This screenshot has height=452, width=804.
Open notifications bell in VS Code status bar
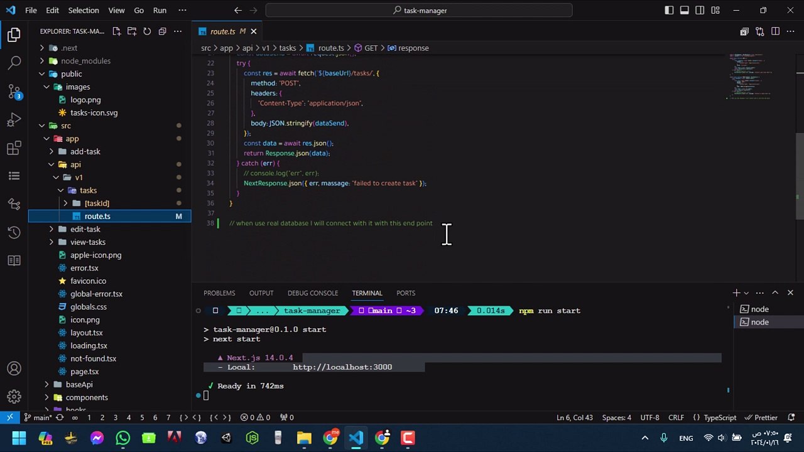tap(791, 417)
